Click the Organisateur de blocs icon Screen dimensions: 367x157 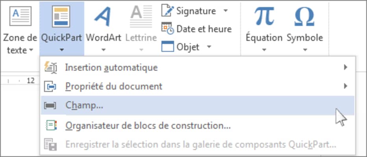point(51,126)
